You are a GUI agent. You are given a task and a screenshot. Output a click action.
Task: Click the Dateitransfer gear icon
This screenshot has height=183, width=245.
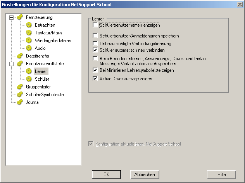[x=20, y=56]
